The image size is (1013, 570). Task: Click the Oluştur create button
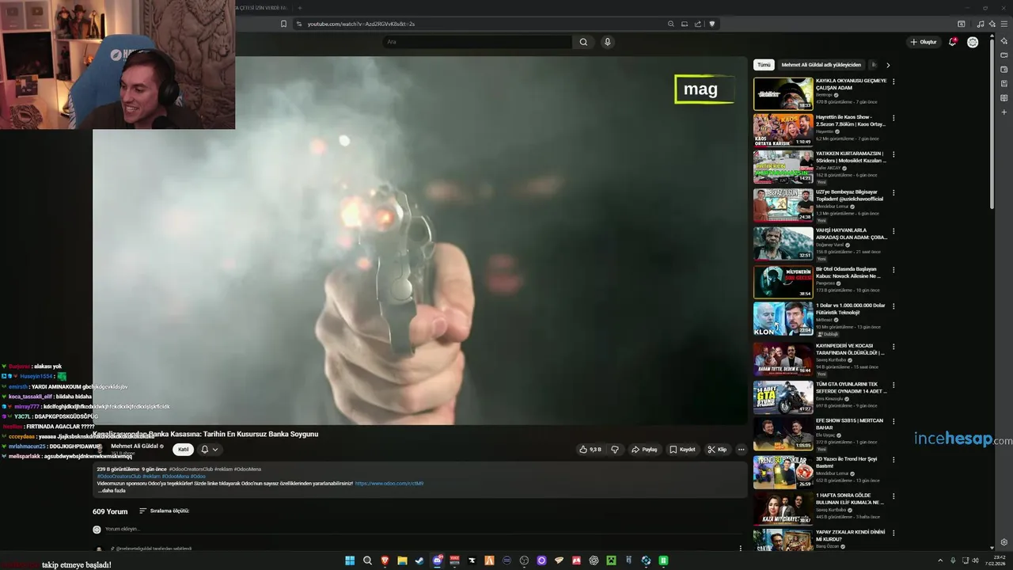tap(924, 42)
